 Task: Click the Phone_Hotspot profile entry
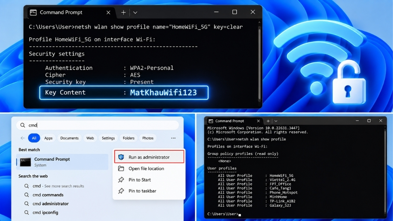tap(284, 192)
